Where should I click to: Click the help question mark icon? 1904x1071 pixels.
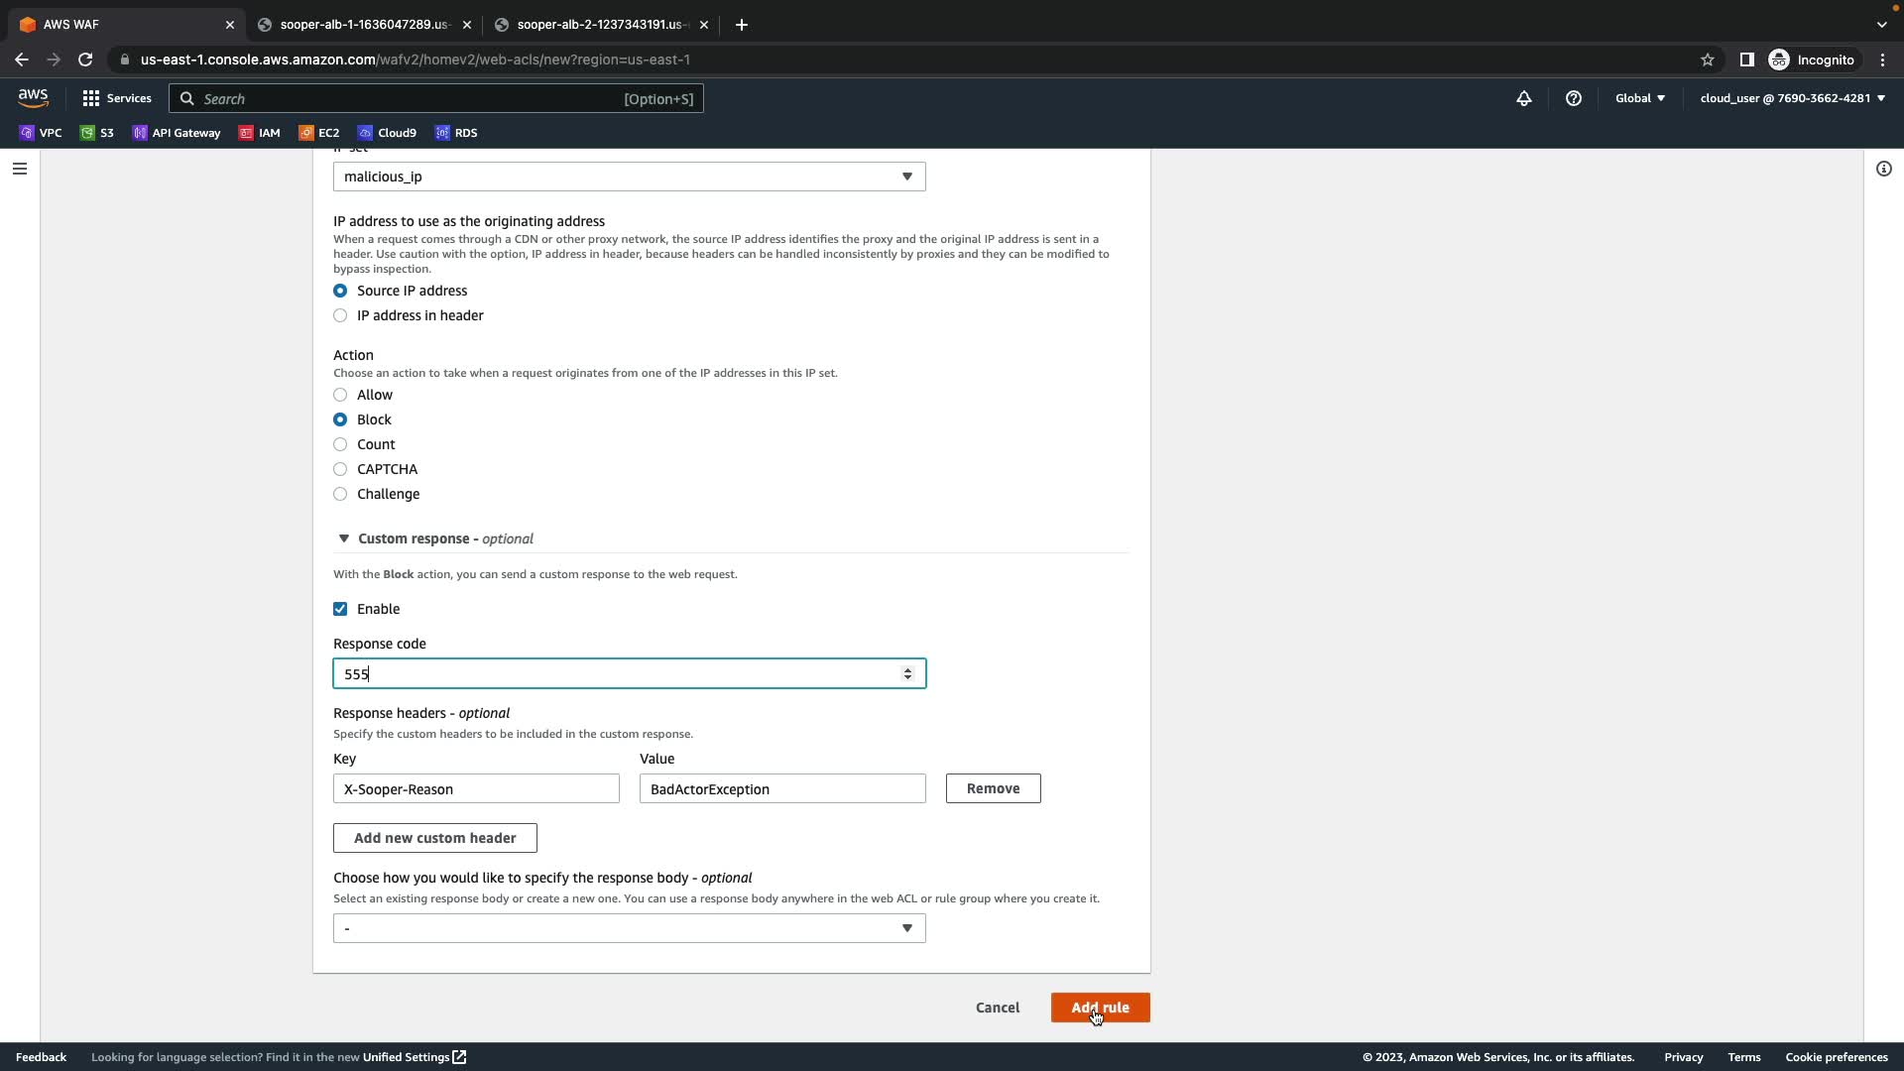point(1573,98)
